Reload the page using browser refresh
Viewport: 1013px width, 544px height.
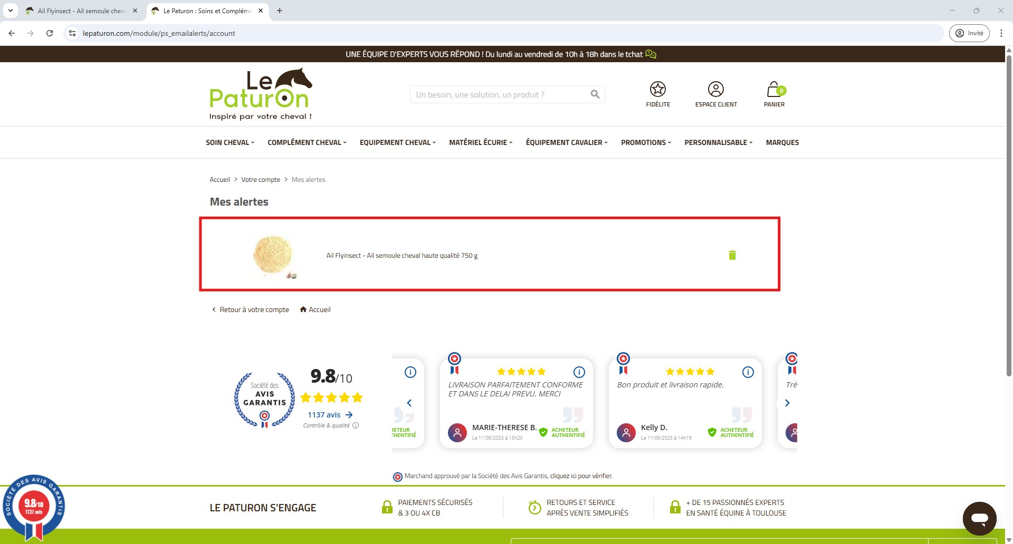[50, 33]
